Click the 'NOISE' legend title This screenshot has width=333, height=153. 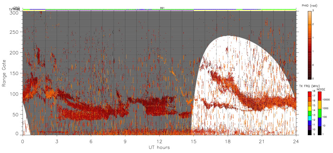click(x=321, y=89)
